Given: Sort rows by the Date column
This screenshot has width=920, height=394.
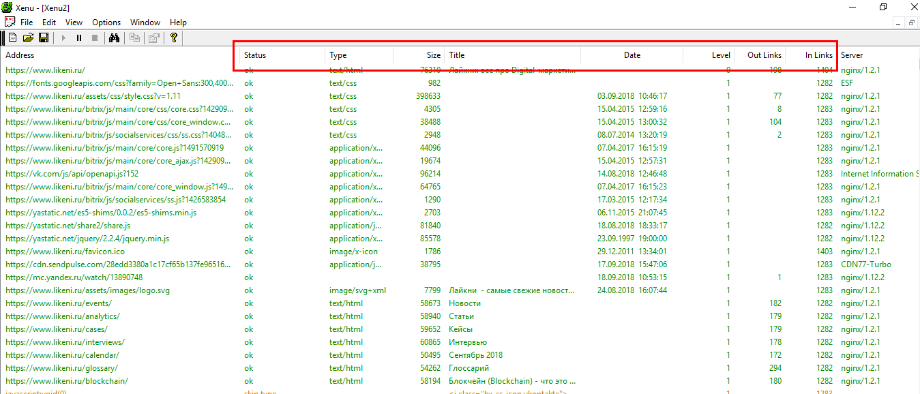Looking at the screenshot, I should tap(632, 55).
